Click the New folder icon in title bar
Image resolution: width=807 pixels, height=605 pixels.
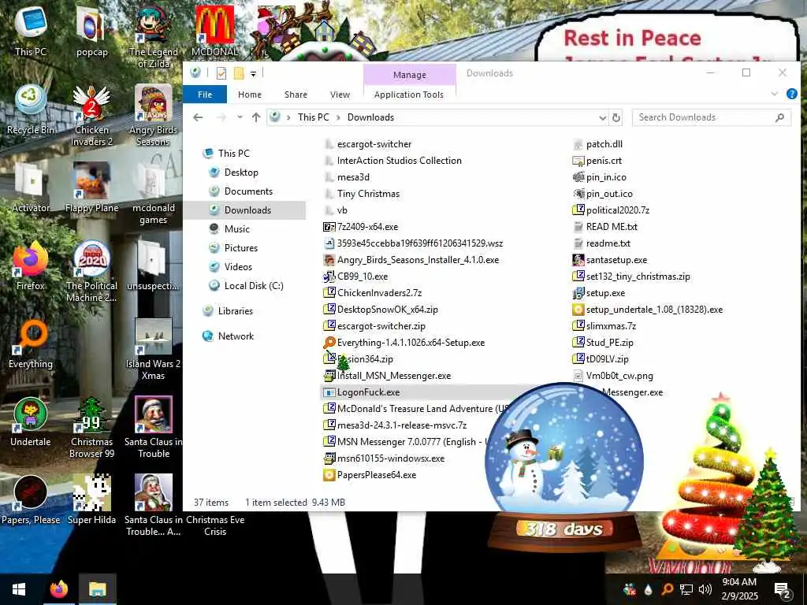click(x=239, y=73)
